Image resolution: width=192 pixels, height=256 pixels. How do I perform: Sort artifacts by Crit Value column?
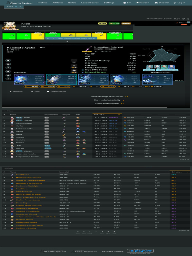(180, 172)
